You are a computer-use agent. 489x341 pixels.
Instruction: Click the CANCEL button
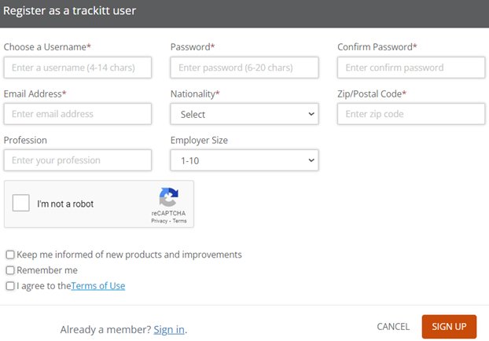393,327
